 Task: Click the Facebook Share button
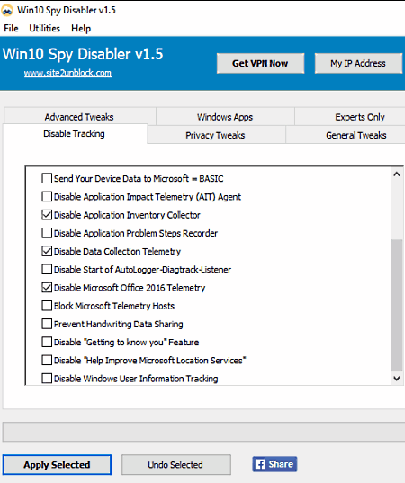click(x=274, y=464)
